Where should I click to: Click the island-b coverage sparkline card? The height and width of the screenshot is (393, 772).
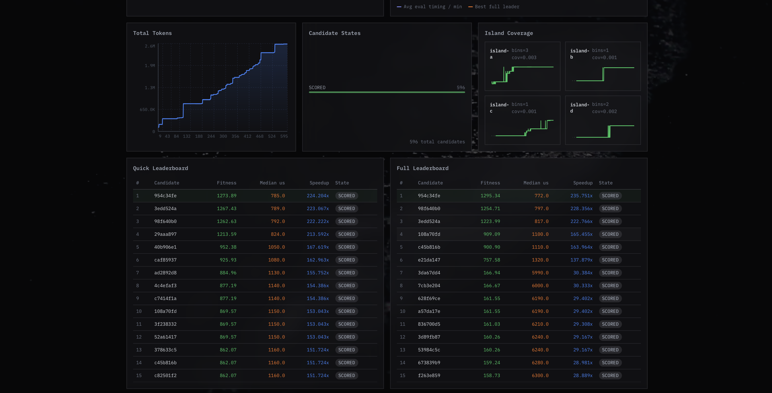603,66
